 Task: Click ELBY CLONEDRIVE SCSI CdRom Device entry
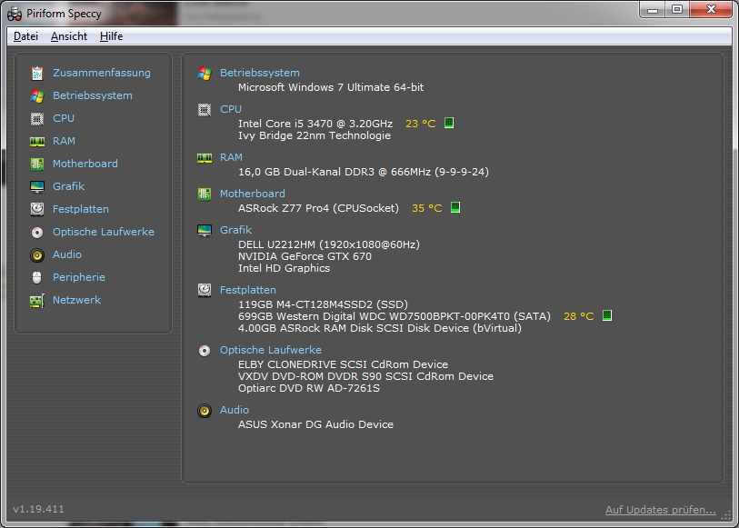tap(343, 364)
